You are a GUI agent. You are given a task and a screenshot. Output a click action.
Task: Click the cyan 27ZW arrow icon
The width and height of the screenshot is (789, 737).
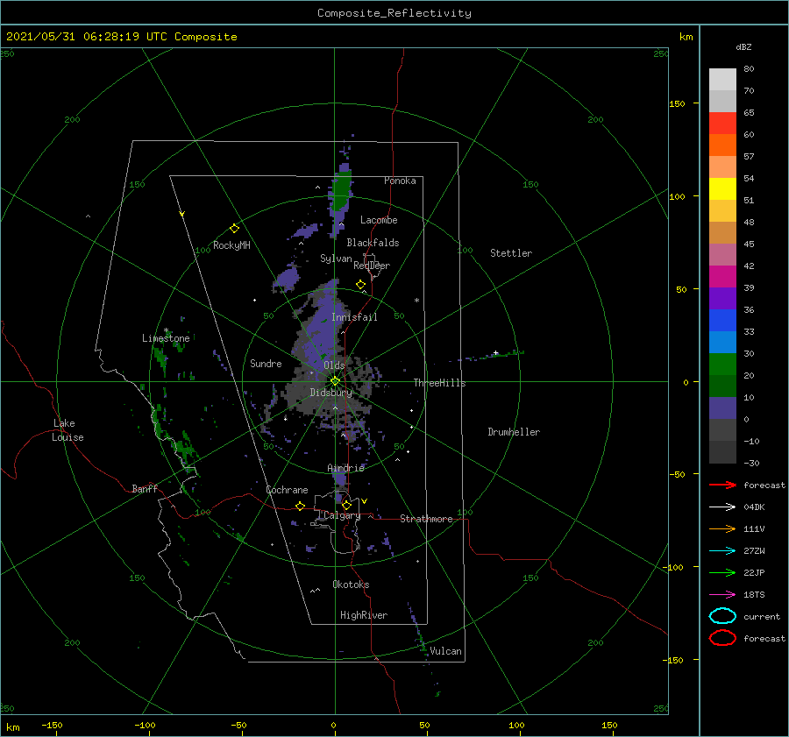click(722, 551)
